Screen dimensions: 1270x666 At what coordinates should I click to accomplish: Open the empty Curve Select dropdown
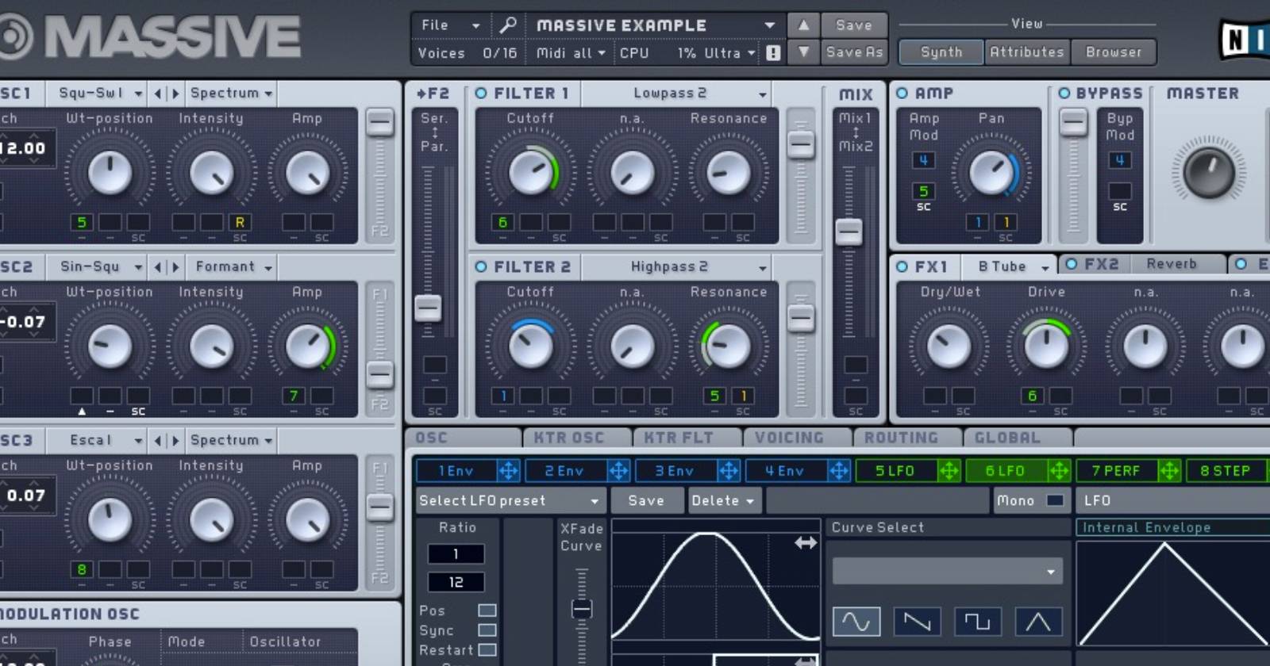948,571
